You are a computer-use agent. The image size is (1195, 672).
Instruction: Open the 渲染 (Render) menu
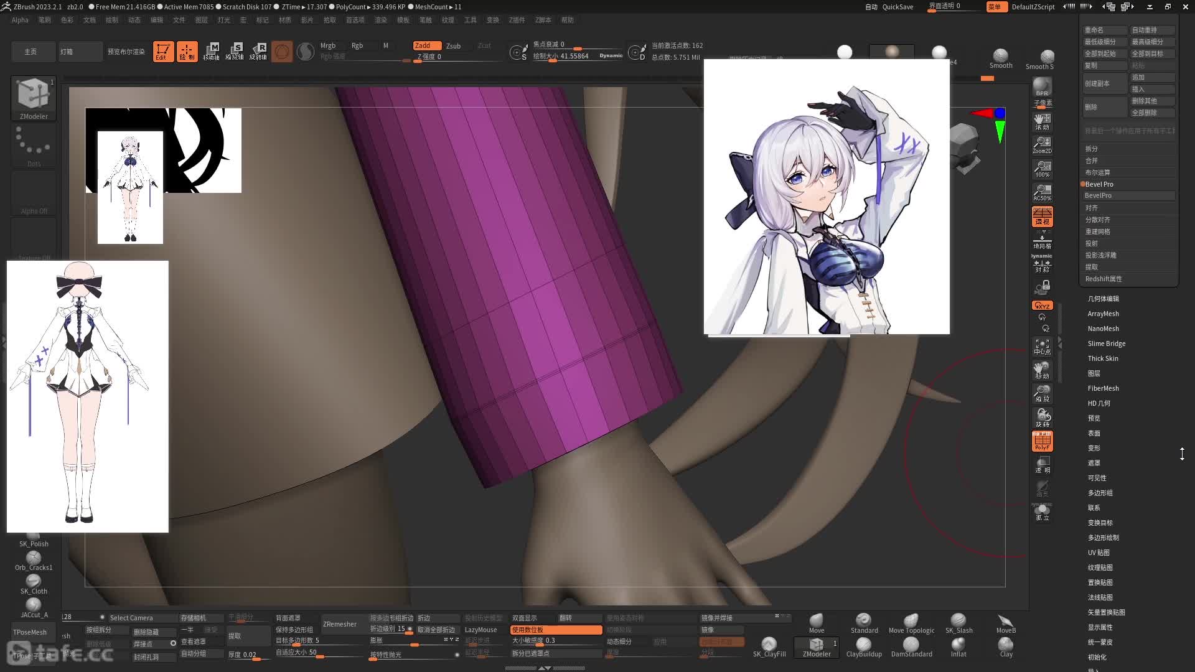click(381, 20)
